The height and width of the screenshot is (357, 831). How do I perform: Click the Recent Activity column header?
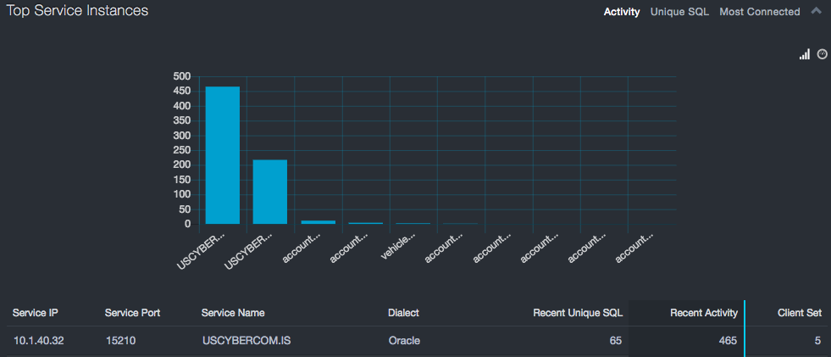703,313
